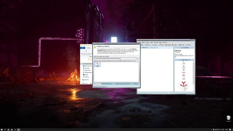Image resolution: width=233 pixels, height=131 pixels.
Task: Click the Help toolbar button
Action: [x=181, y=45]
